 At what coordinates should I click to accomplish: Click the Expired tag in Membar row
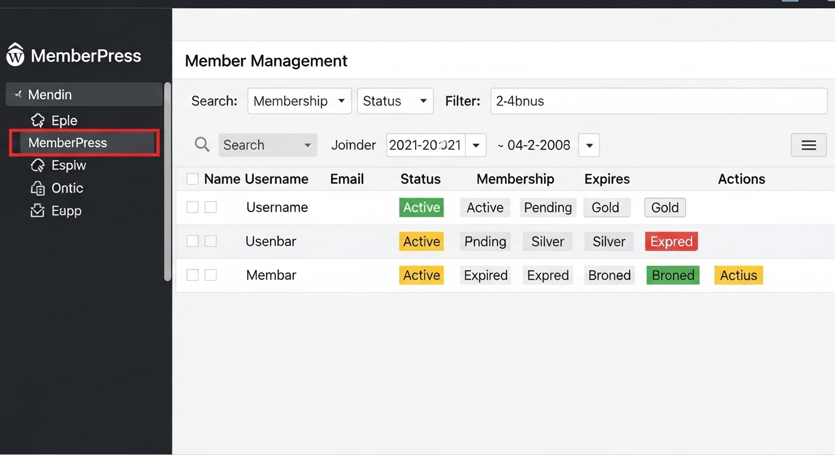486,275
